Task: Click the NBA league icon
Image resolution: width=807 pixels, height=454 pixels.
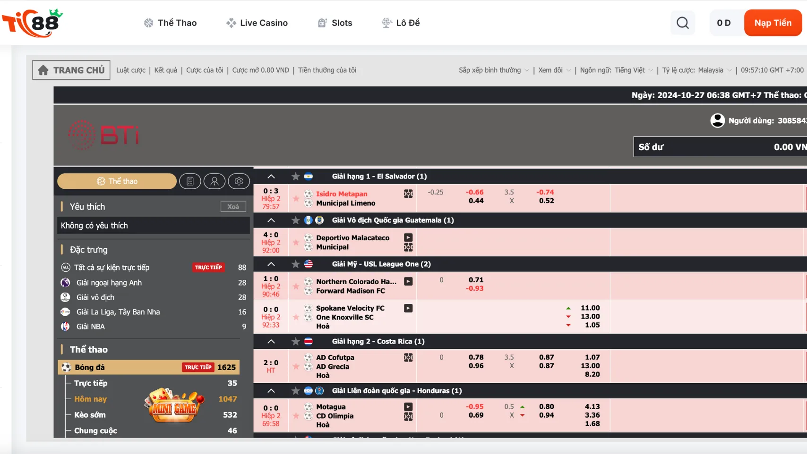Action: coord(65,327)
